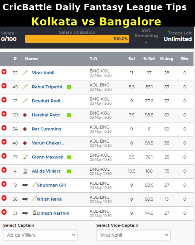The width and height of the screenshot is (195, 245).
Task: Remove Dinesh Karthik via red minus icon
Action: click(4, 212)
